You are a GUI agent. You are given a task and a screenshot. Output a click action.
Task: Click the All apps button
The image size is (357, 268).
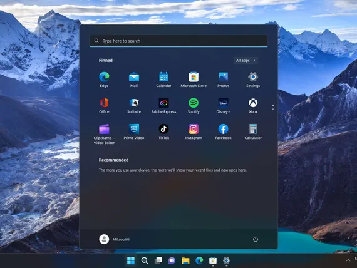click(246, 61)
